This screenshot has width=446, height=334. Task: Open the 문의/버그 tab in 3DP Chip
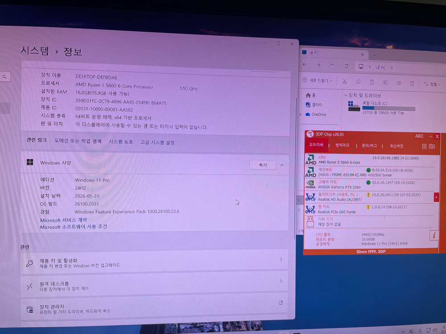(x=369, y=146)
